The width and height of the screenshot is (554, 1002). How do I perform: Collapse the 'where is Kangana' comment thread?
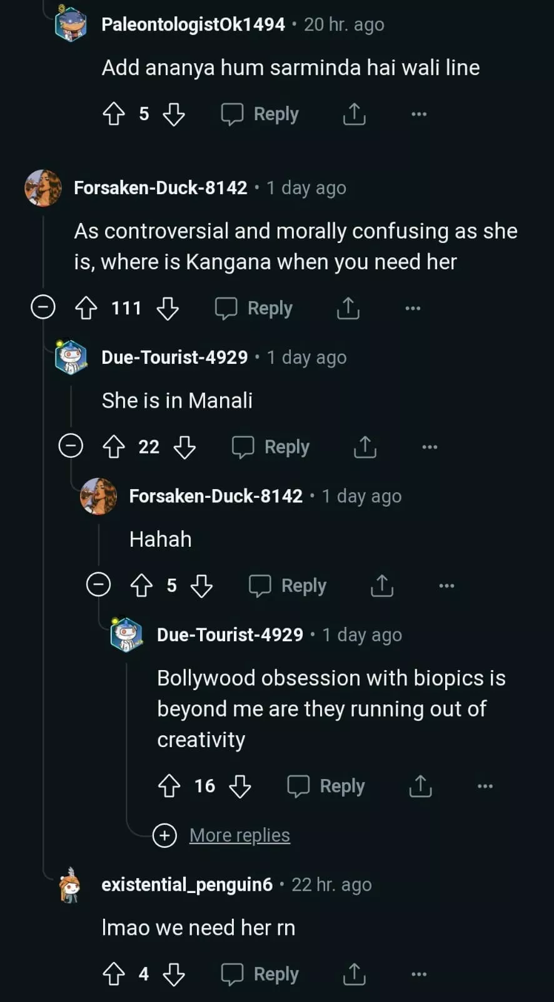43,307
